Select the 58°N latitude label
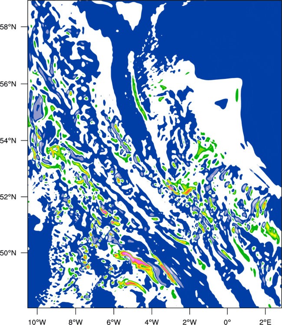The image size is (282, 325). click(8, 27)
